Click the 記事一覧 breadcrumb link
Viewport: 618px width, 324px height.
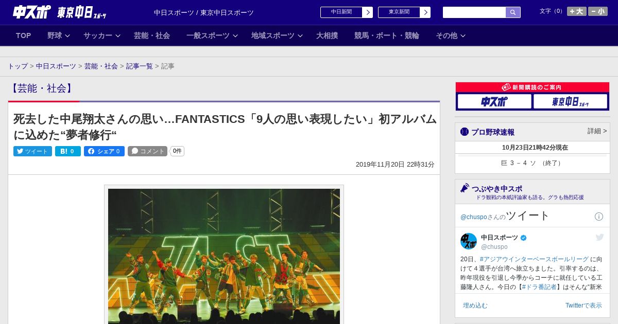(x=140, y=66)
